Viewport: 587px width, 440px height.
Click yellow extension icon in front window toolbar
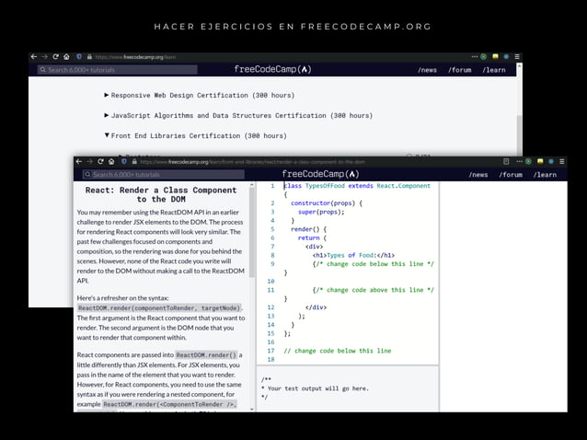540,161
